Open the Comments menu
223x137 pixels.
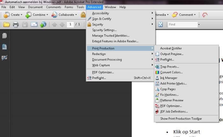(54, 7)
